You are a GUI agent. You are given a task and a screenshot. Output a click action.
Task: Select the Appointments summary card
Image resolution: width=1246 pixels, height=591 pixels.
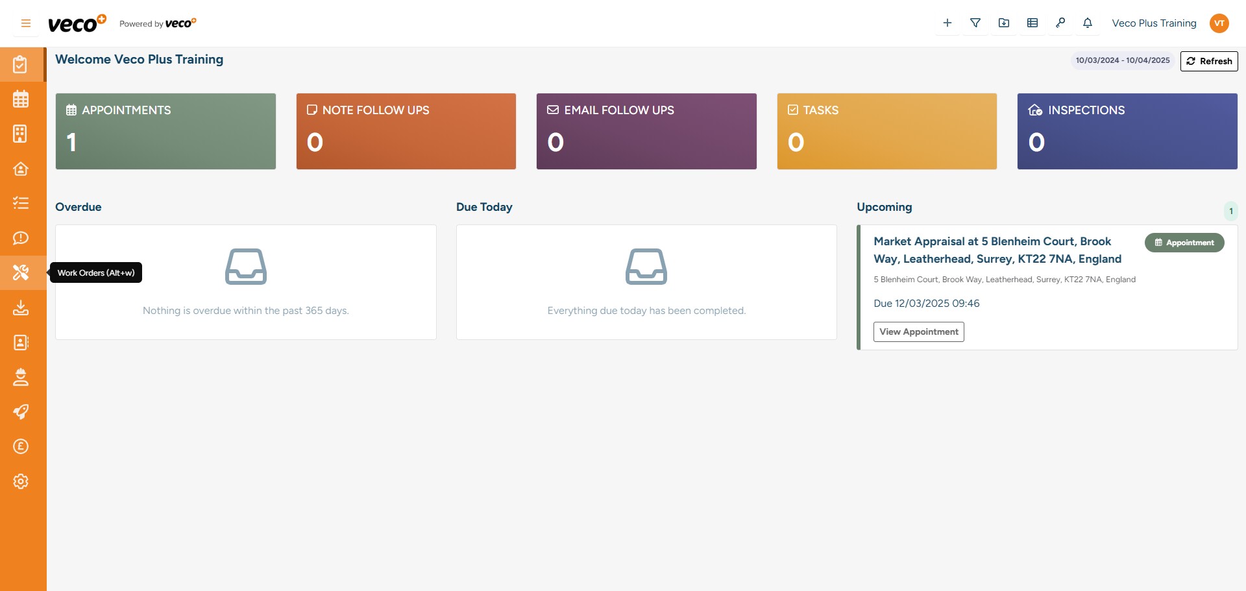(x=165, y=131)
